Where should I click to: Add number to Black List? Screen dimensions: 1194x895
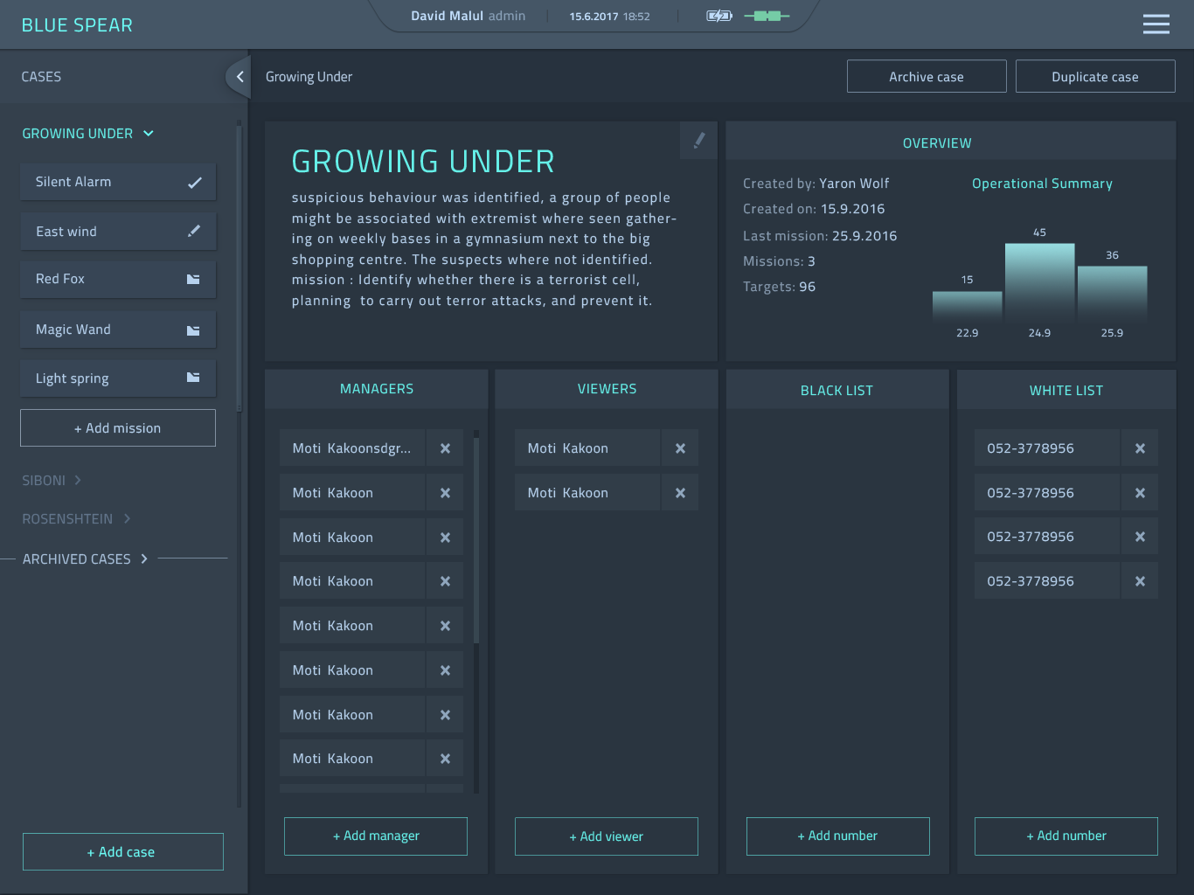pos(838,836)
